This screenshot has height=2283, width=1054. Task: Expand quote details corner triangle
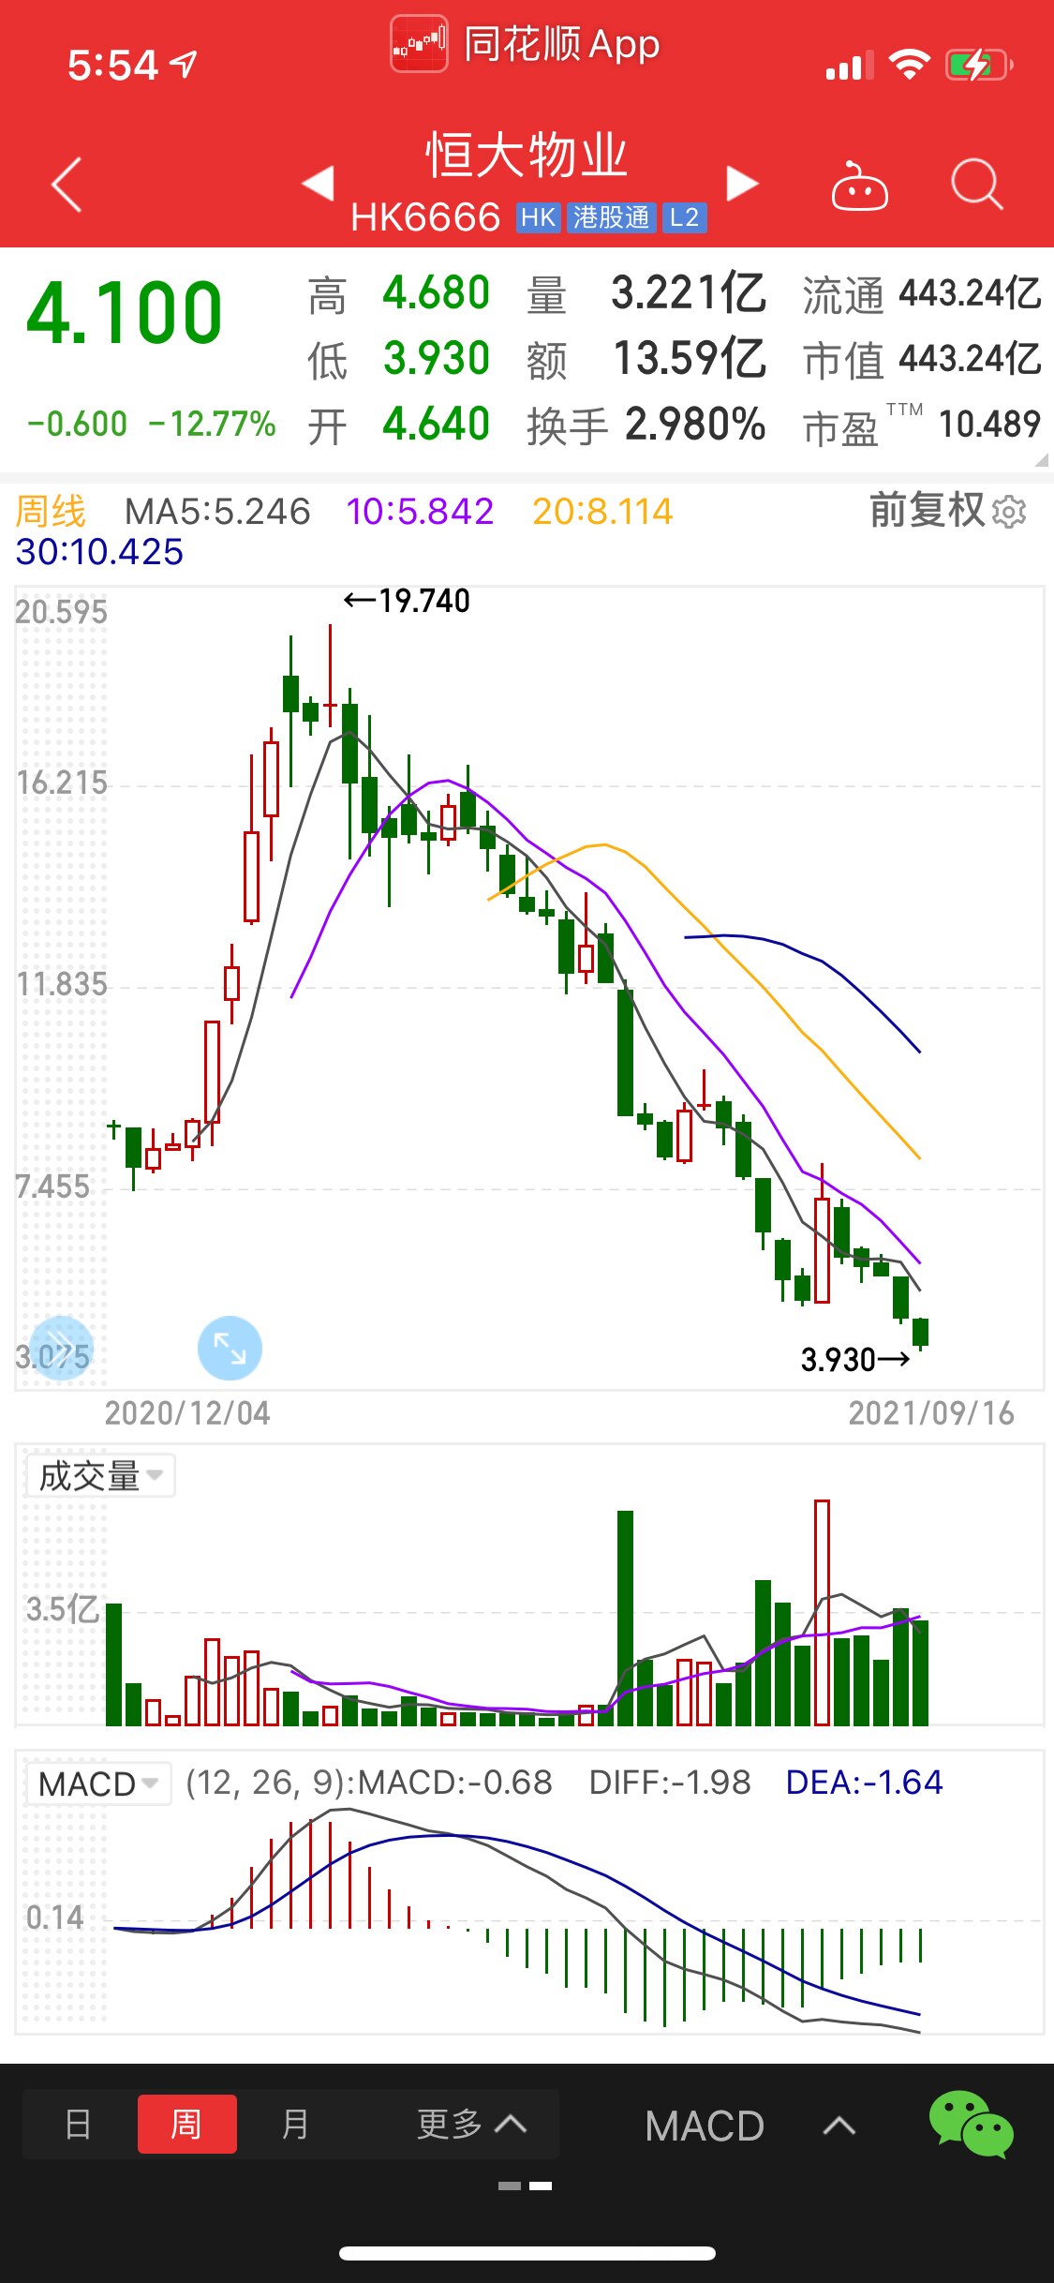point(1041,459)
